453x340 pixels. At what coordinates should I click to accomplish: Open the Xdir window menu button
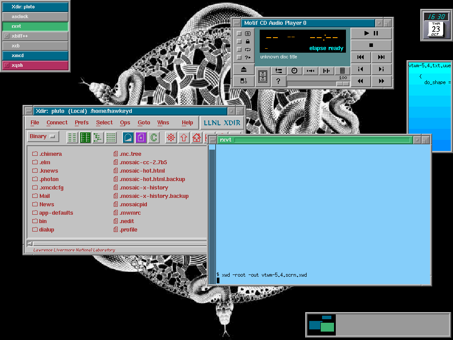(29, 111)
